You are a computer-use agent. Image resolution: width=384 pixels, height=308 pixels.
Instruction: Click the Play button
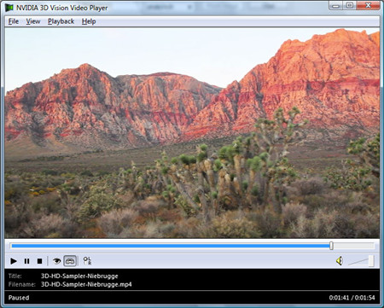coord(14,261)
